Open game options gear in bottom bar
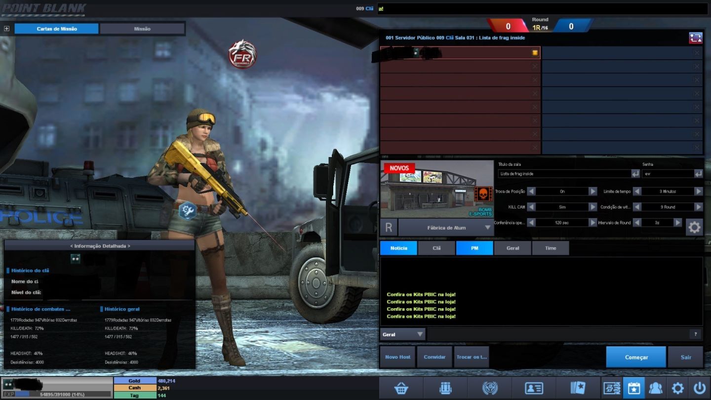 [x=677, y=388]
